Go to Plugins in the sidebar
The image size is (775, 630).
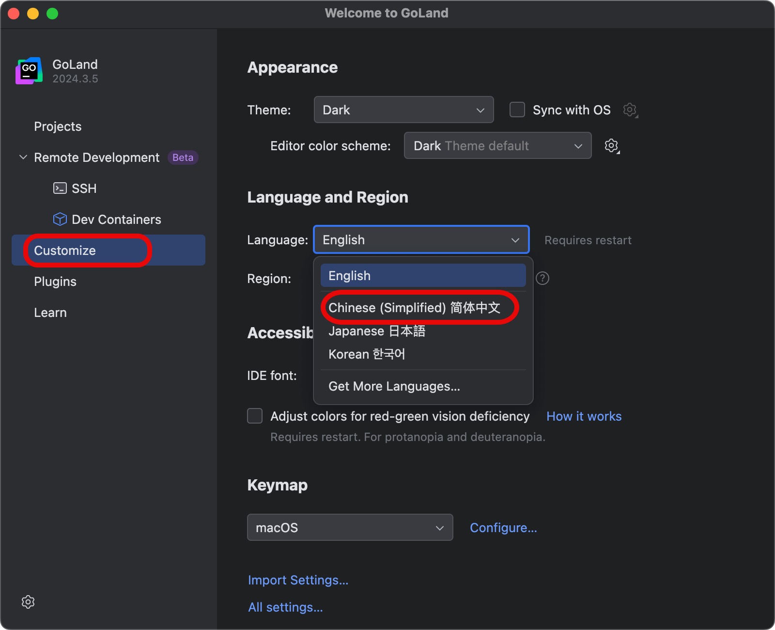(x=55, y=282)
